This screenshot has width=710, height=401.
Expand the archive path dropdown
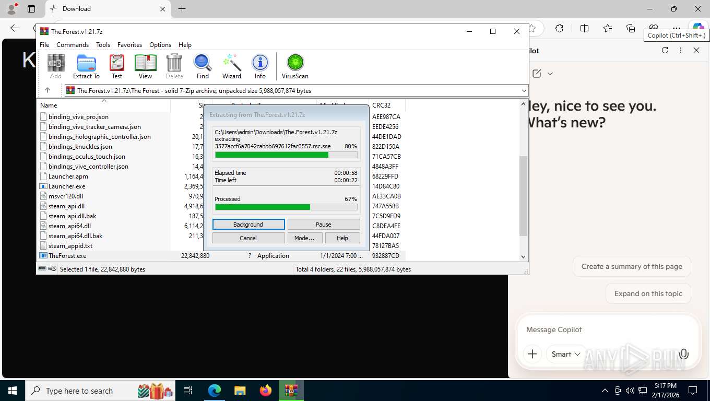tap(524, 90)
